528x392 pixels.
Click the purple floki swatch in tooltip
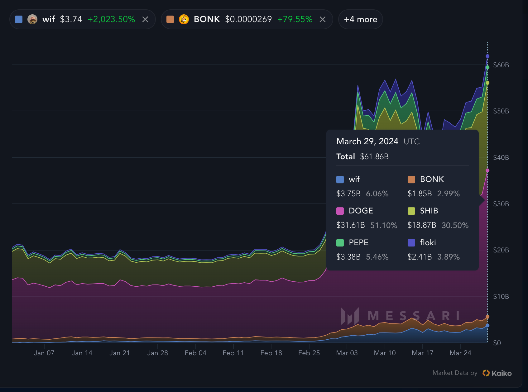(411, 243)
